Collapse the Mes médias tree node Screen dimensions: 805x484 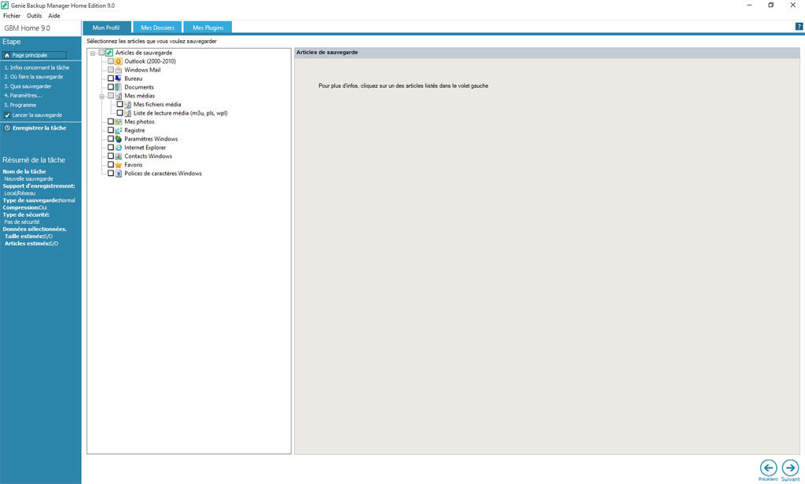coord(102,96)
